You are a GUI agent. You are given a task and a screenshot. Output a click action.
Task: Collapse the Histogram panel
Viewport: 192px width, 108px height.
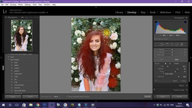[187, 18]
